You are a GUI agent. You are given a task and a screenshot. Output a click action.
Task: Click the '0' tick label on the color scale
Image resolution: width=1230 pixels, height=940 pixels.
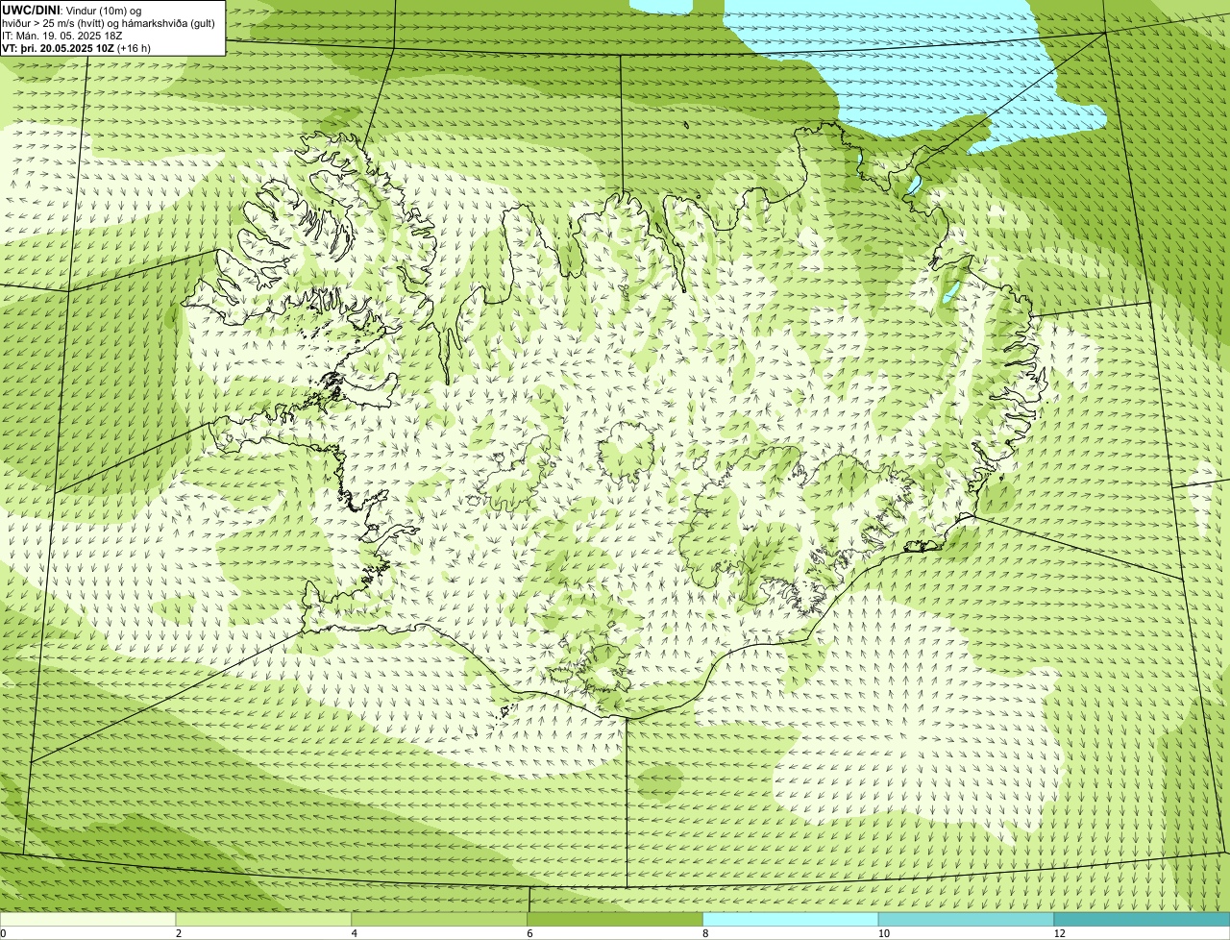click(x=3, y=933)
